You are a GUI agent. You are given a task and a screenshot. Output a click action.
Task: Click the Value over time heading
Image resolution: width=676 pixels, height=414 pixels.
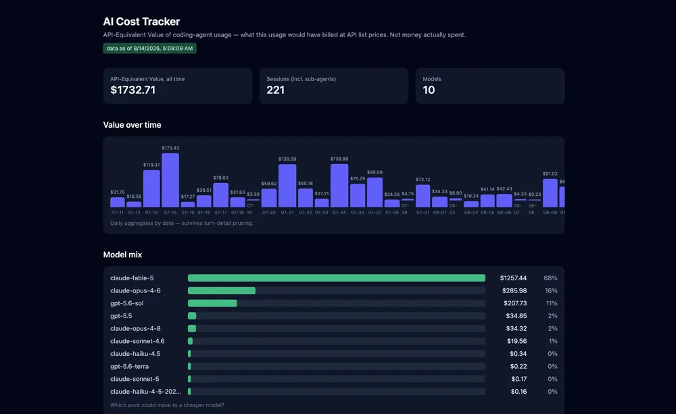pyautogui.click(x=132, y=125)
